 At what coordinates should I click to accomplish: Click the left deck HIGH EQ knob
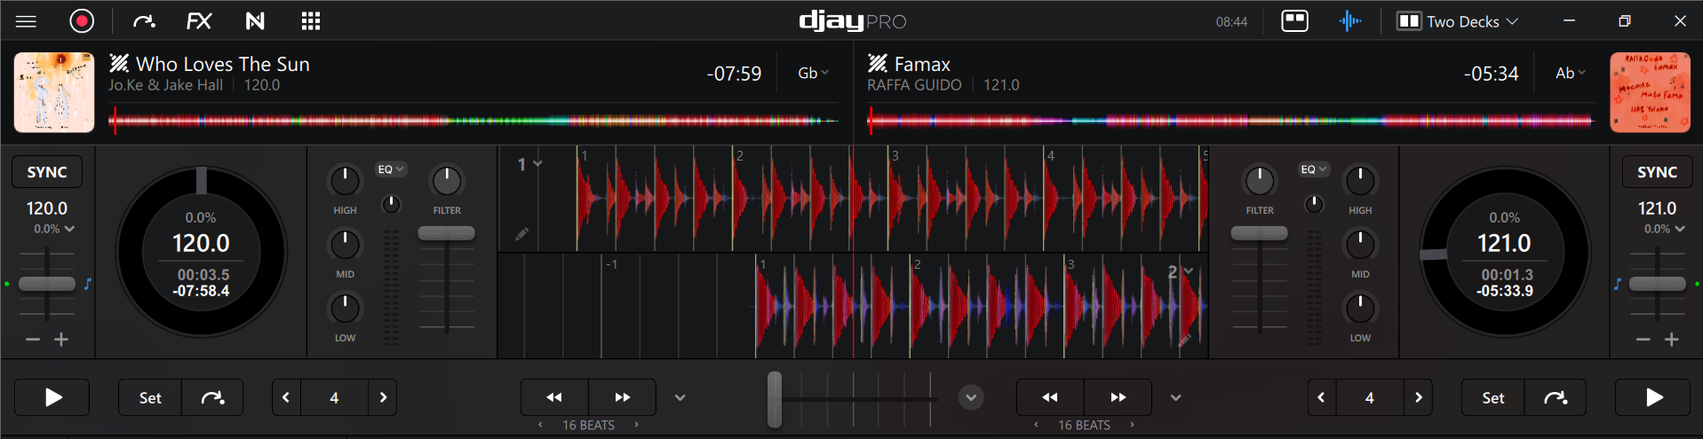click(x=345, y=181)
